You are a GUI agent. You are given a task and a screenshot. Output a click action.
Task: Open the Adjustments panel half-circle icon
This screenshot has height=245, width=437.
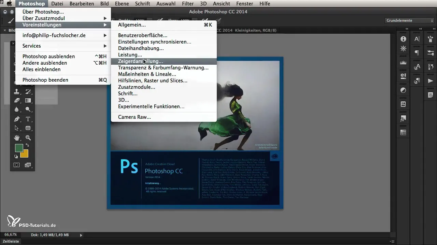403,90
